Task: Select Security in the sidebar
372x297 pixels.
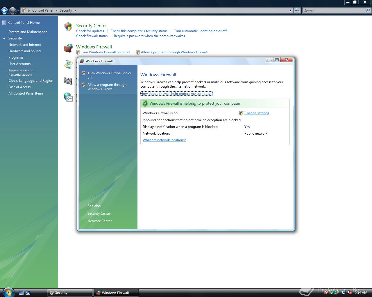Action: tap(15, 38)
